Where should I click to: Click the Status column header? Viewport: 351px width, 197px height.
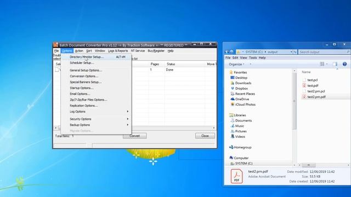click(171, 64)
